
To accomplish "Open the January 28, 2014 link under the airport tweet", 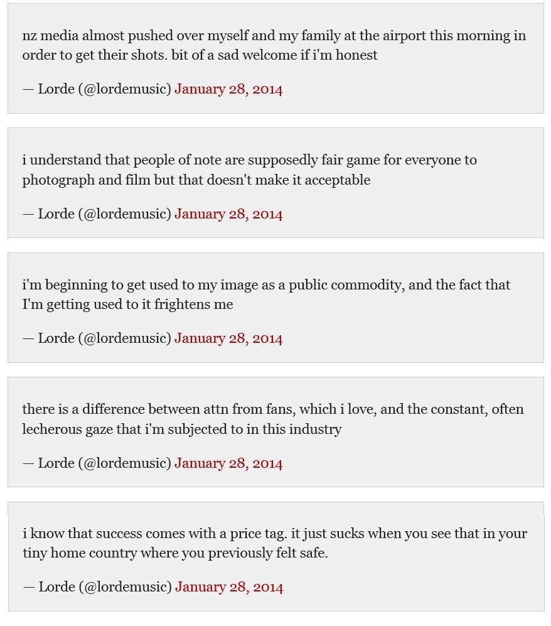I will [228, 89].
